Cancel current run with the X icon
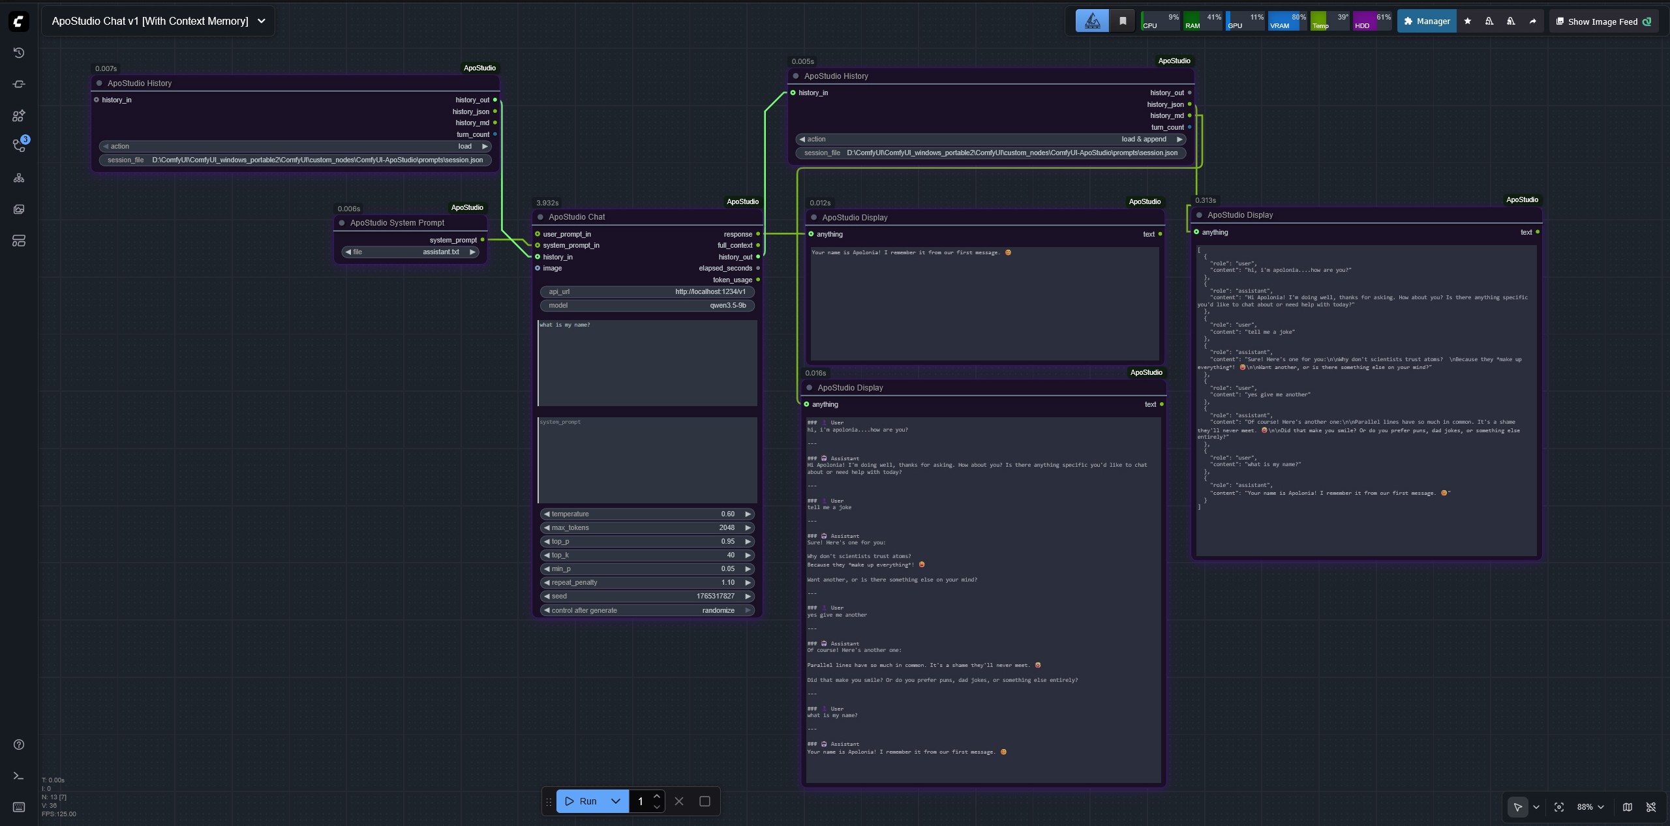 pos(679,801)
